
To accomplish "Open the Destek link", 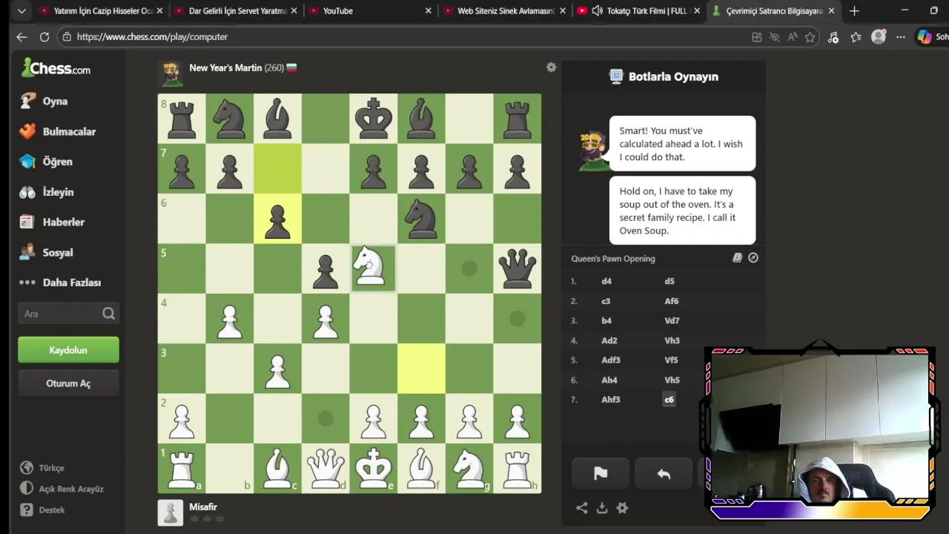I will click(x=43, y=510).
